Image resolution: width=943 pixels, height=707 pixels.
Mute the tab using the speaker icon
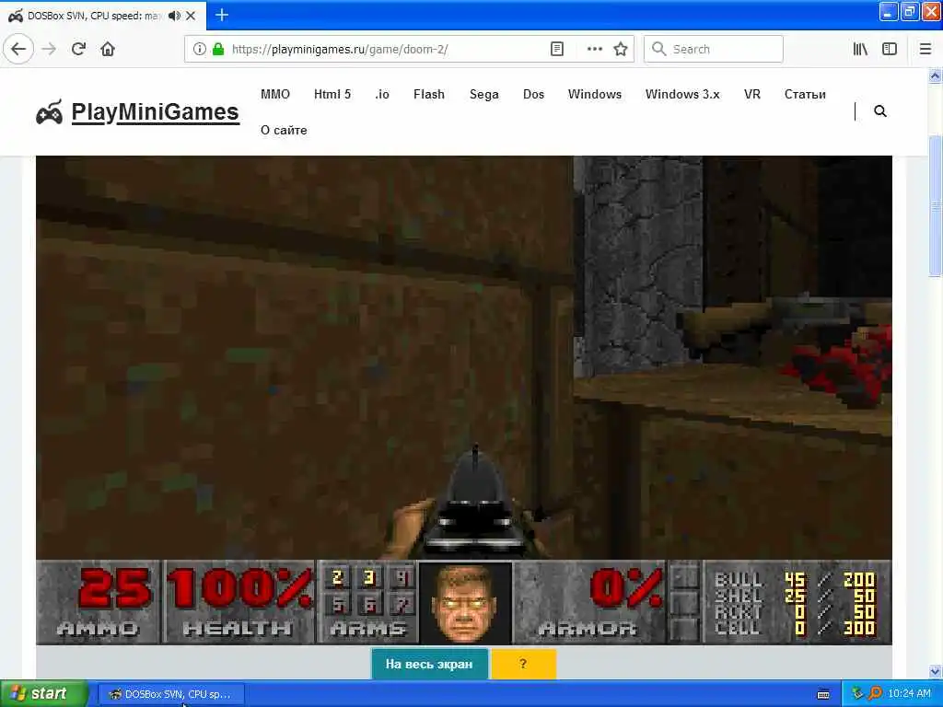pyautogui.click(x=174, y=16)
